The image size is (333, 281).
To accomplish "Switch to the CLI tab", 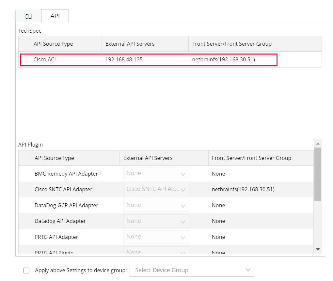I will coord(28,16).
